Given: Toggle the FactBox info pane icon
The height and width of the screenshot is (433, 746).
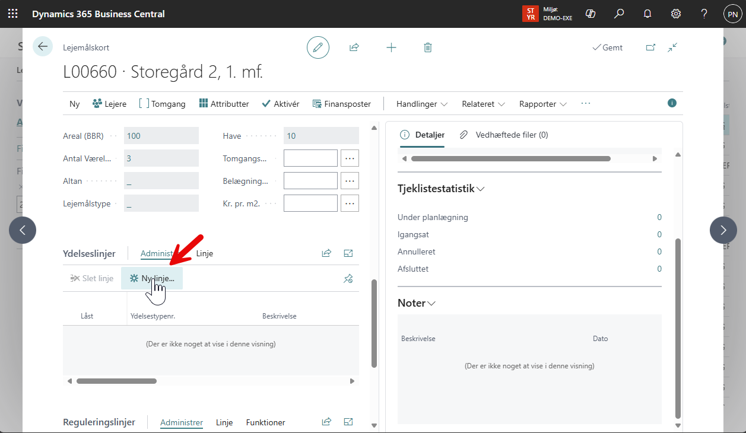Looking at the screenshot, I should point(672,103).
